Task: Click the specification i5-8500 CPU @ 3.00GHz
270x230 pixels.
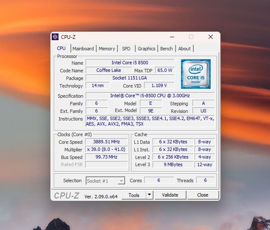Action: tap(150, 96)
